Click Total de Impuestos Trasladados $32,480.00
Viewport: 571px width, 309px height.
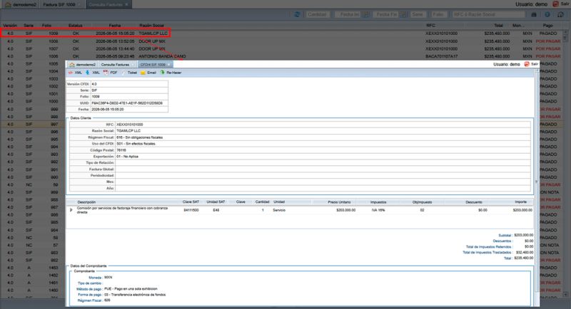525,252
